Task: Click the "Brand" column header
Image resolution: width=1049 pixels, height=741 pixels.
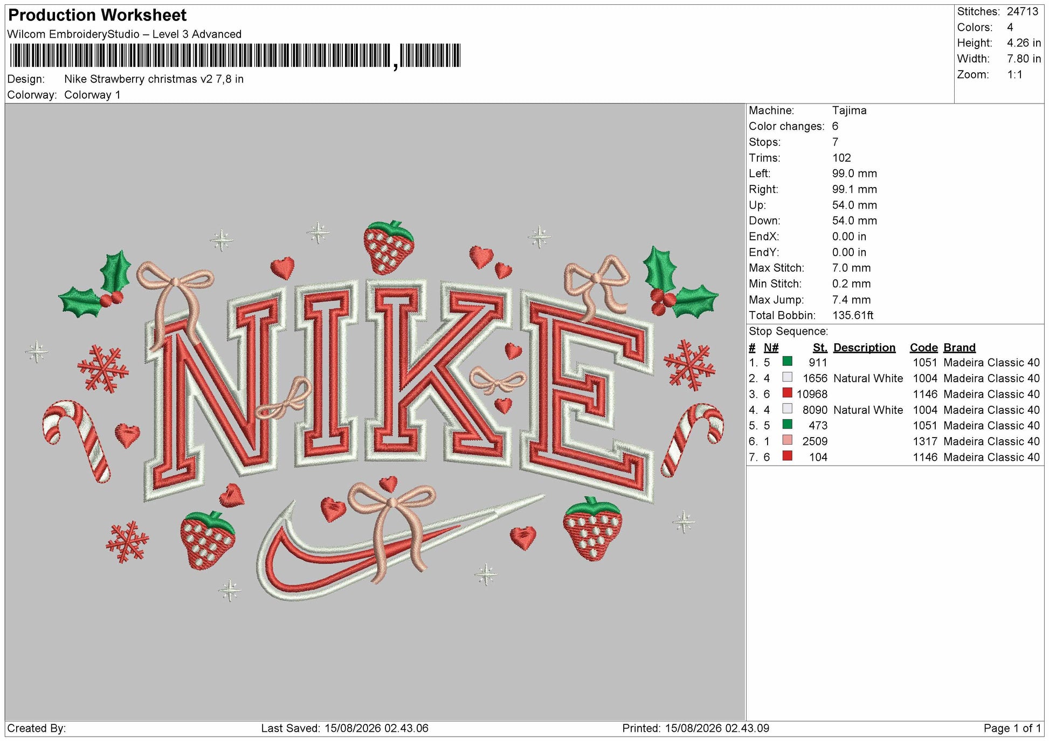Action: pos(959,348)
